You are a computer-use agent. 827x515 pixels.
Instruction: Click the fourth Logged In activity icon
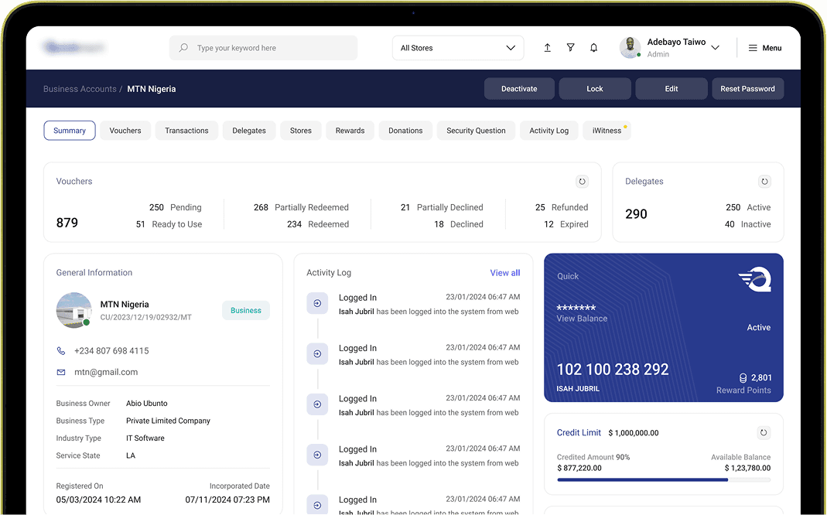(x=317, y=455)
